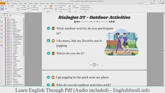
Task: Open bookmark 'Dialogue 40 - Traffic Jam'
Action: point(12,81)
